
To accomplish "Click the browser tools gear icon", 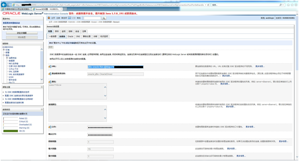I will 296,5.
